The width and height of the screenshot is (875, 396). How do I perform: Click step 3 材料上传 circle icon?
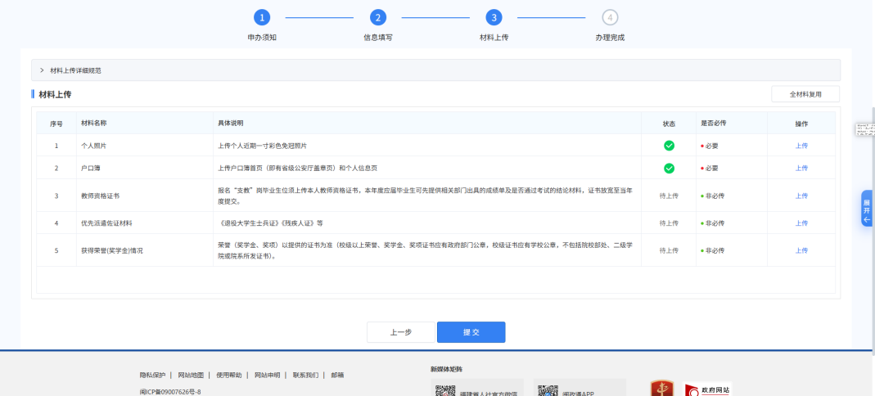coord(494,18)
